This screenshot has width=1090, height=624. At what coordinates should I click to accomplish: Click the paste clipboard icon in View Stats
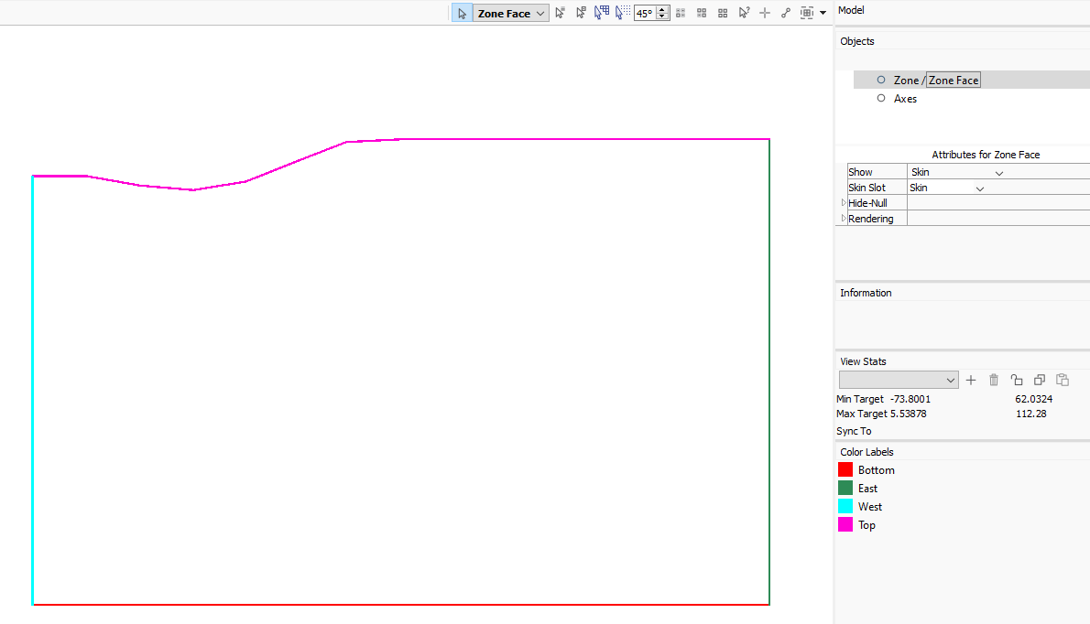1063,380
